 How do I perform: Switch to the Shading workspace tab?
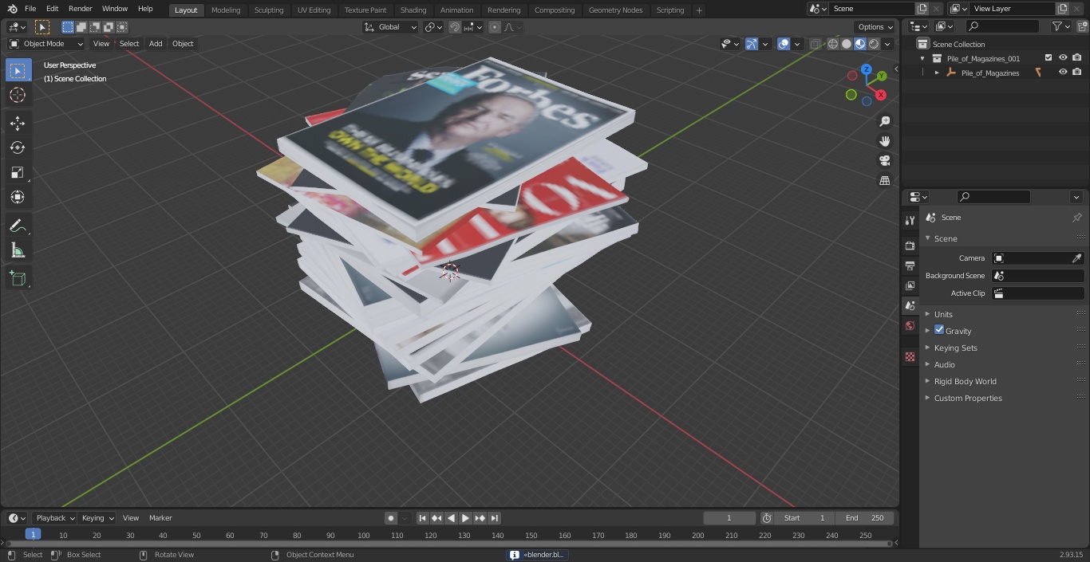(413, 10)
